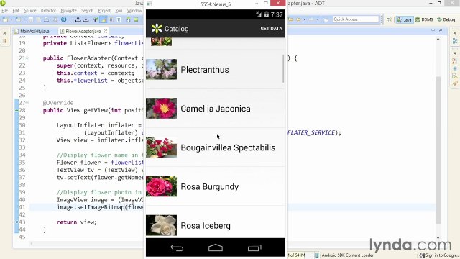Switch to the DDMS perspective
The width and height of the screenshot is (460, 259).
coord(424,19)
